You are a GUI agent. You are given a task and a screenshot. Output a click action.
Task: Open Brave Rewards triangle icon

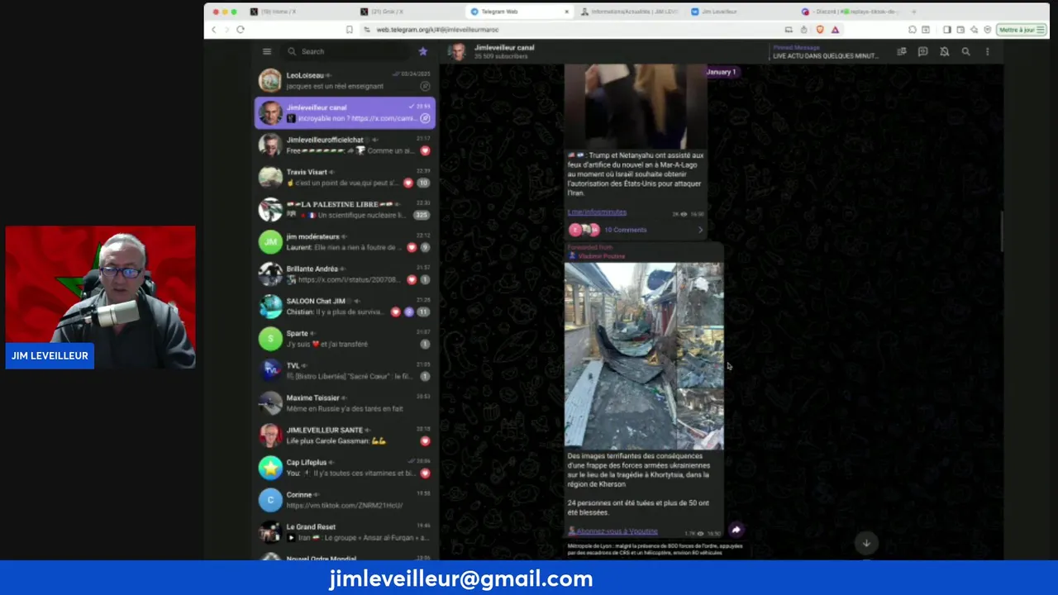836,30
